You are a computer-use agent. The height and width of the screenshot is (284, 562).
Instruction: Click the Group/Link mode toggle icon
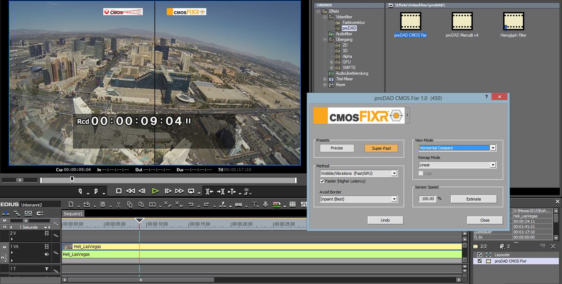click(x=28, y=213)
